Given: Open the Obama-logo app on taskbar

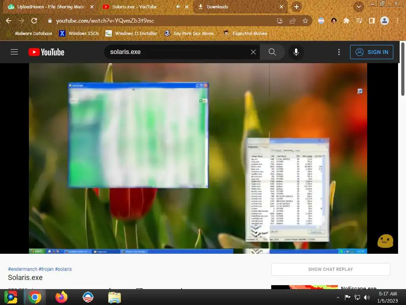Looking at the screenshot, I should point(88,297).
